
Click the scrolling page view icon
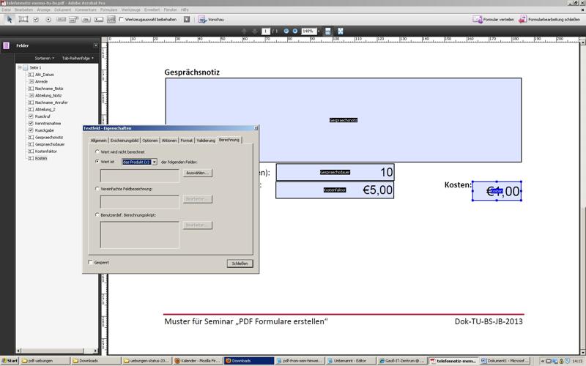(x=327, y=31)
